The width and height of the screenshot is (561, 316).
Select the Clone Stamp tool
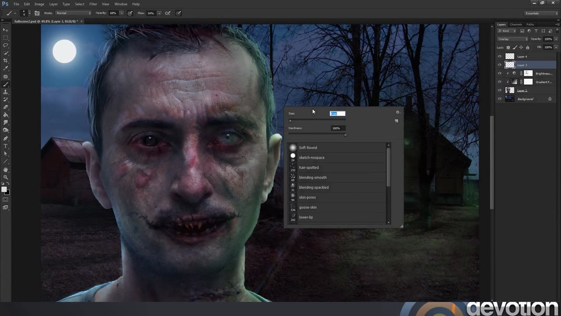6,92
